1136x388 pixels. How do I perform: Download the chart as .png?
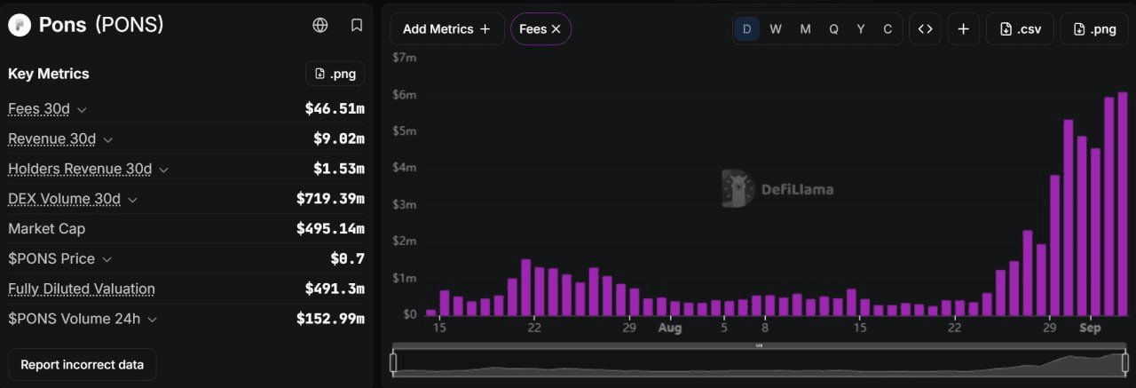[x=1094, y=29]
